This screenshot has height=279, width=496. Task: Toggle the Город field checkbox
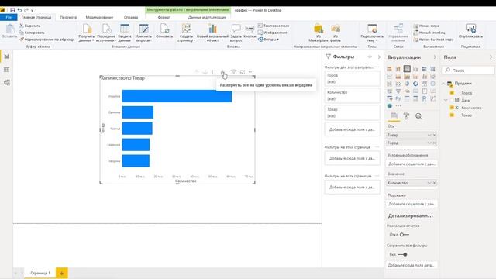tap(452, 93)
